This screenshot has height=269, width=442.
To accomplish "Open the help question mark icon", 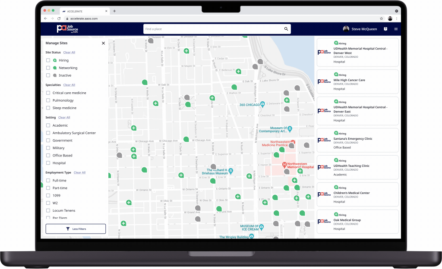I will (x=385, y=29).
